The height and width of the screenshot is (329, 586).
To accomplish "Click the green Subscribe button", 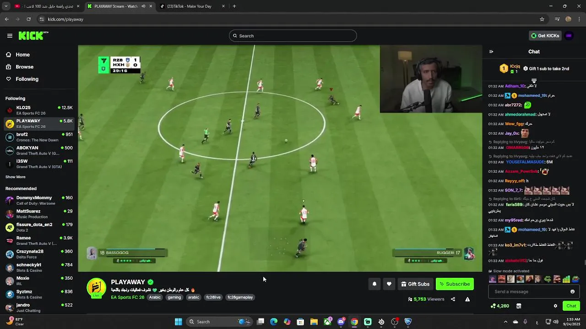I will (x=455, y=284).
